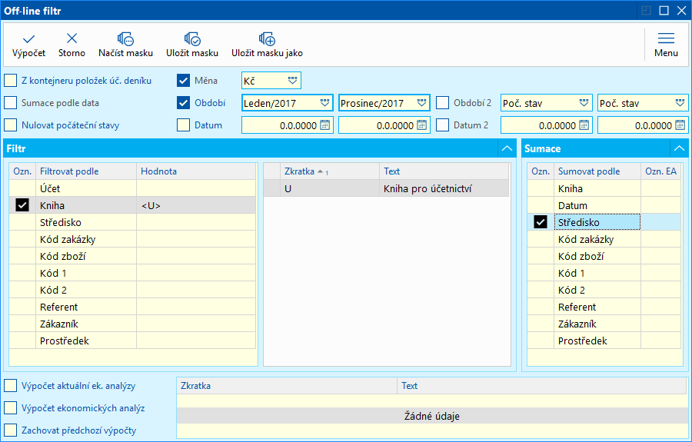Click the Žádné údaje row
The height and width of the screenshot is (442, 692).
pyautogui.click(x=431, y=416)
